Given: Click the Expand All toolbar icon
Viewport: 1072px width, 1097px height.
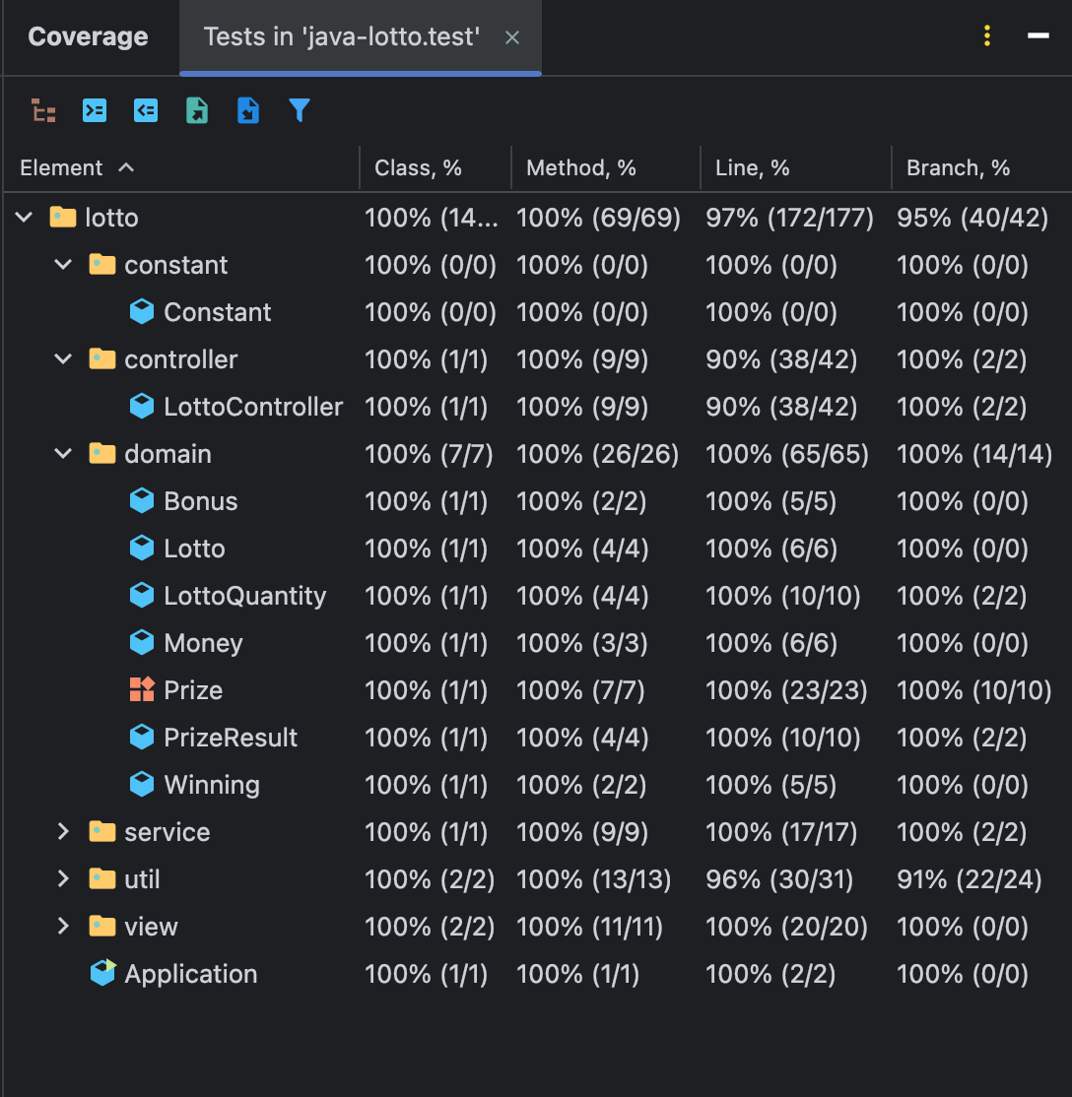Looking at the screenshot, I should pyautogui.click(x=95, y=110).
